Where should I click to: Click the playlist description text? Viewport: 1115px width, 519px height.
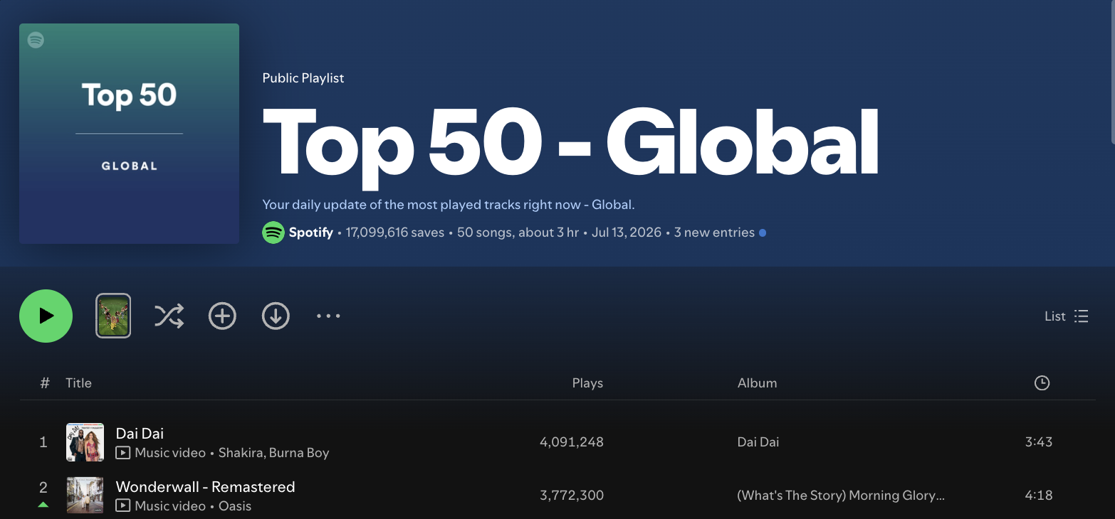point(449,205)
